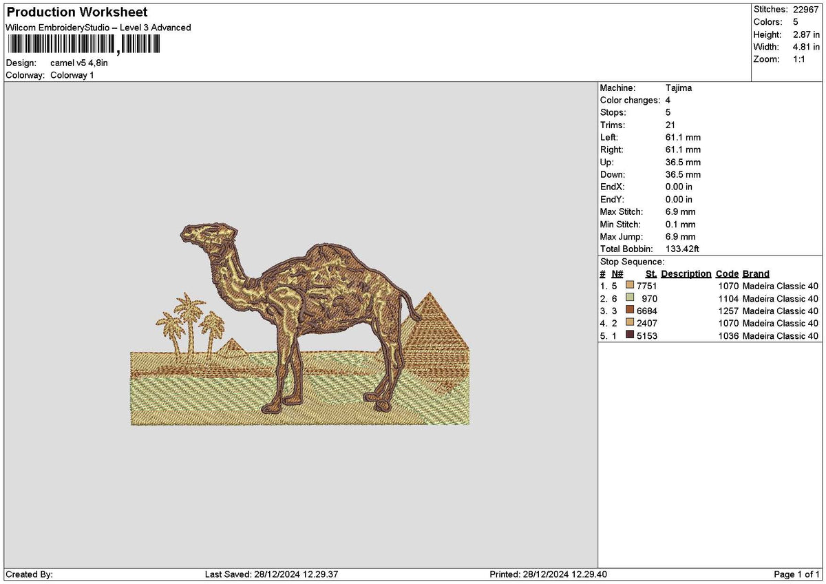Click the Stitches count value 22967
The height and width of the screenshot is (584, 826).
(807, 10)
